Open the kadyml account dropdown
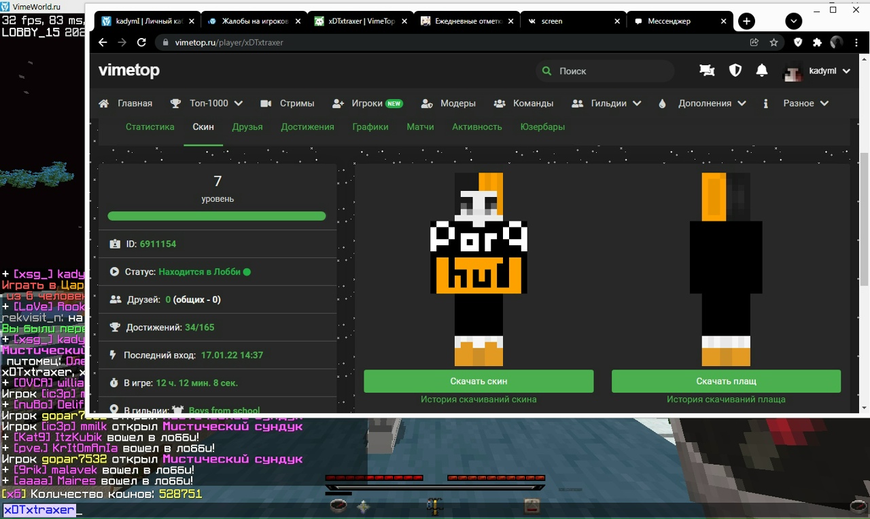Viewport: 870px width, 519px height. tap(818, 71)
